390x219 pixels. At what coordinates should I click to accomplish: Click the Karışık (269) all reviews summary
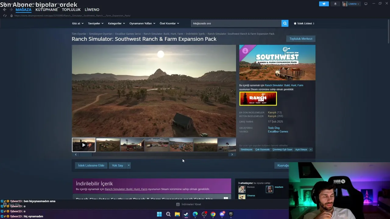pos(275,116)
